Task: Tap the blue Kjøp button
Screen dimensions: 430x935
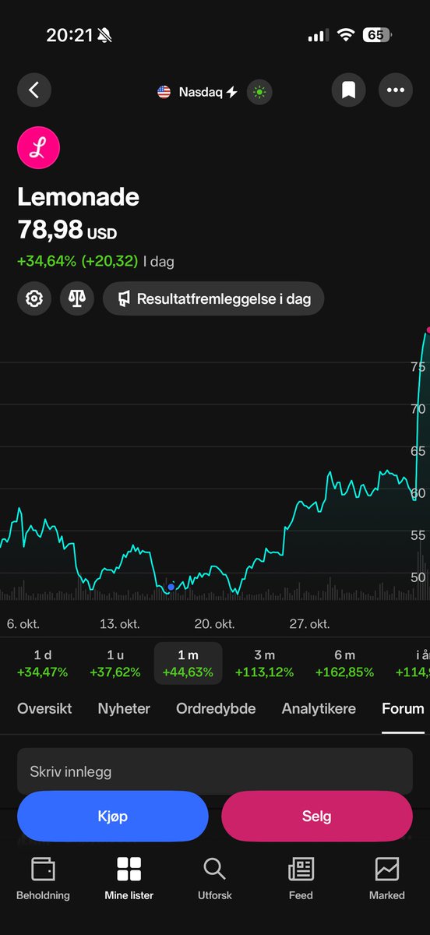Action: [113, 817]
